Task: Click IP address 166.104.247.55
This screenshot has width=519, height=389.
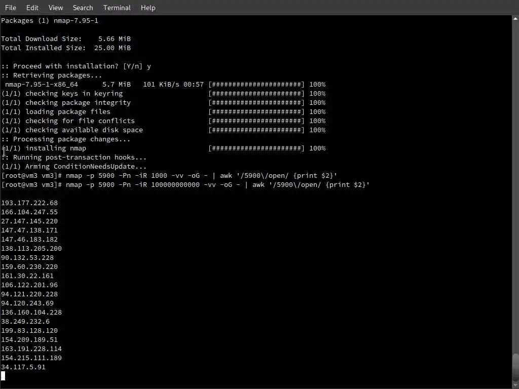Action: [x=29, y=212]
